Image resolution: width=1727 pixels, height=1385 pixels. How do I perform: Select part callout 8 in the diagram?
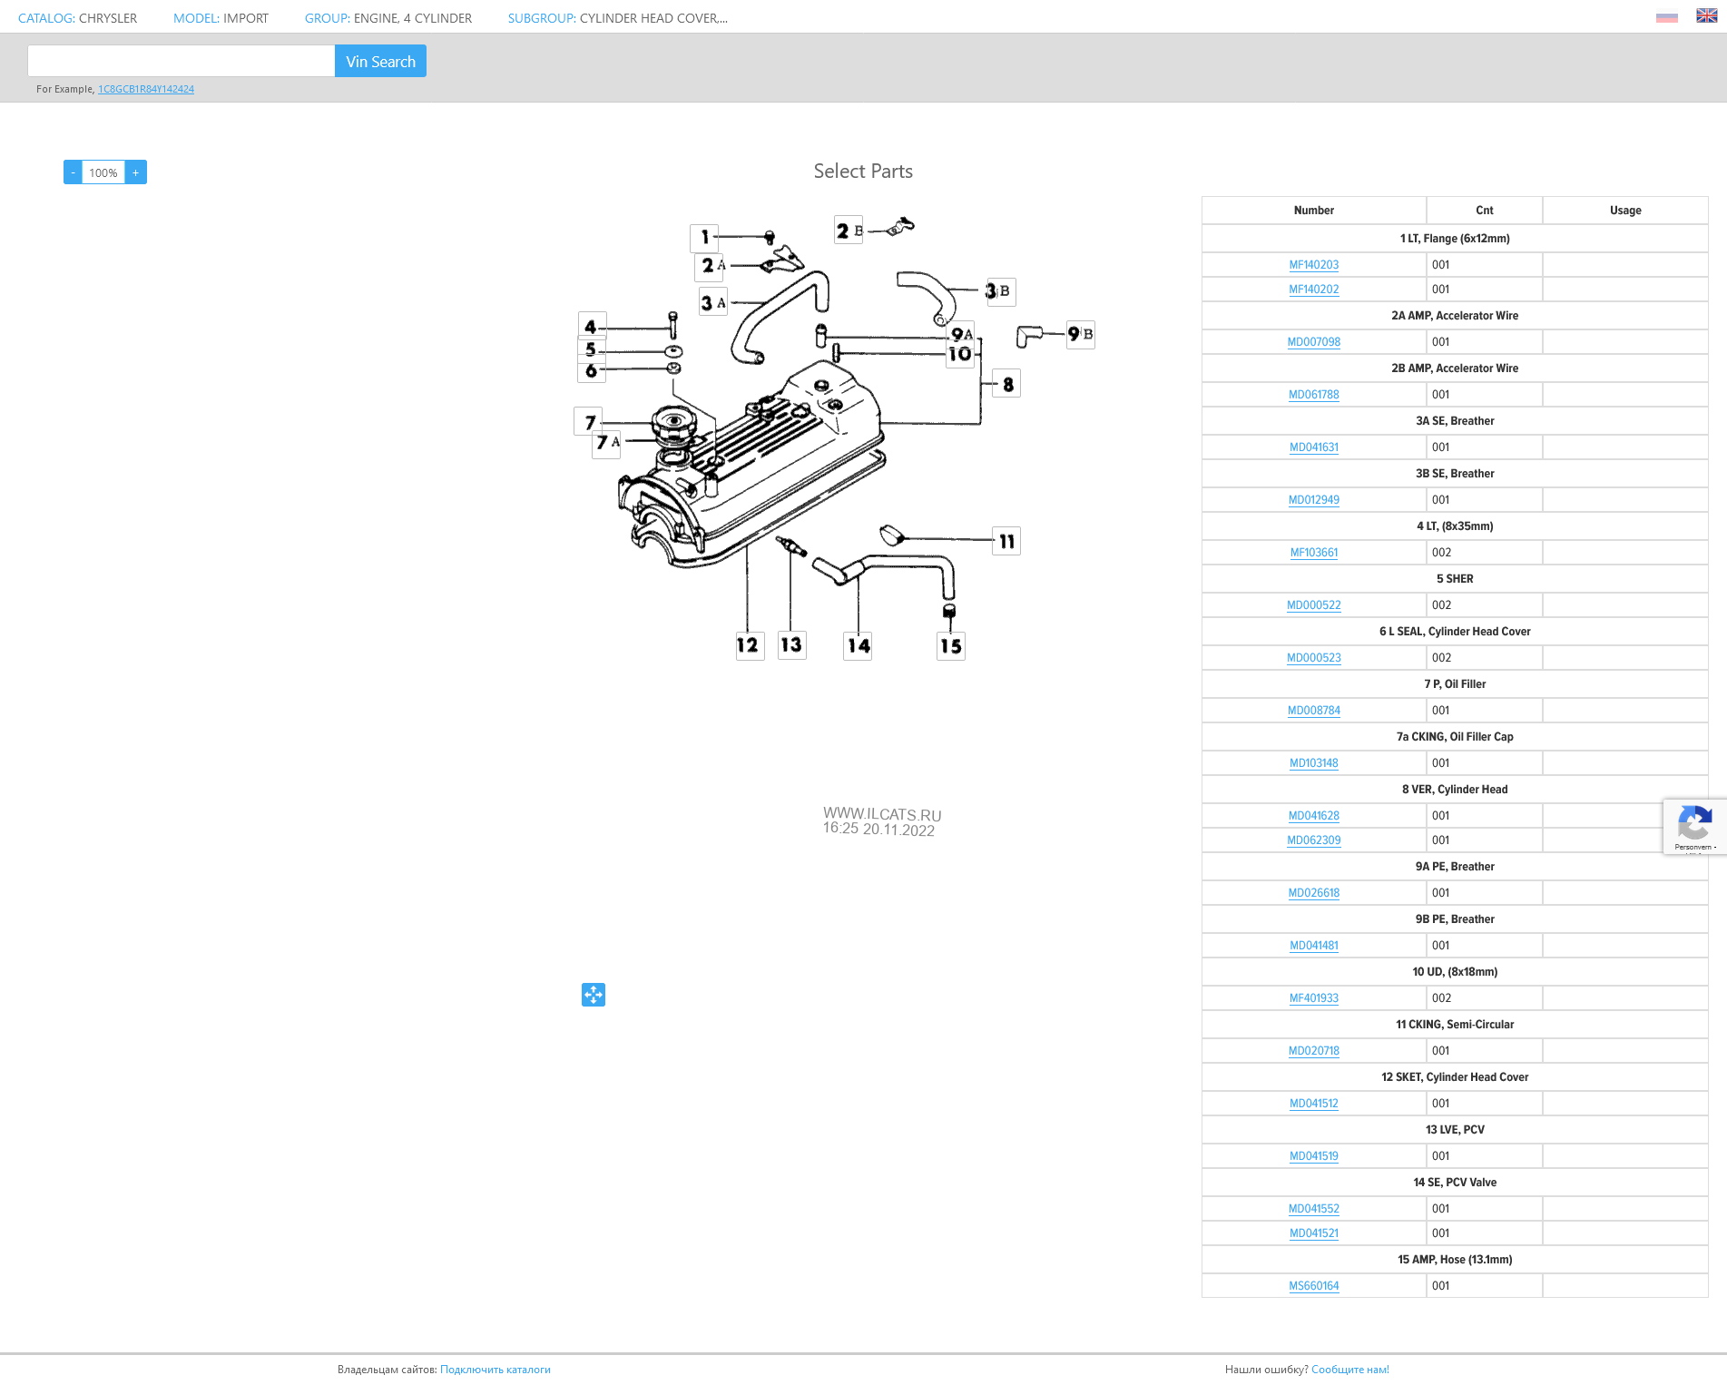1007,384
